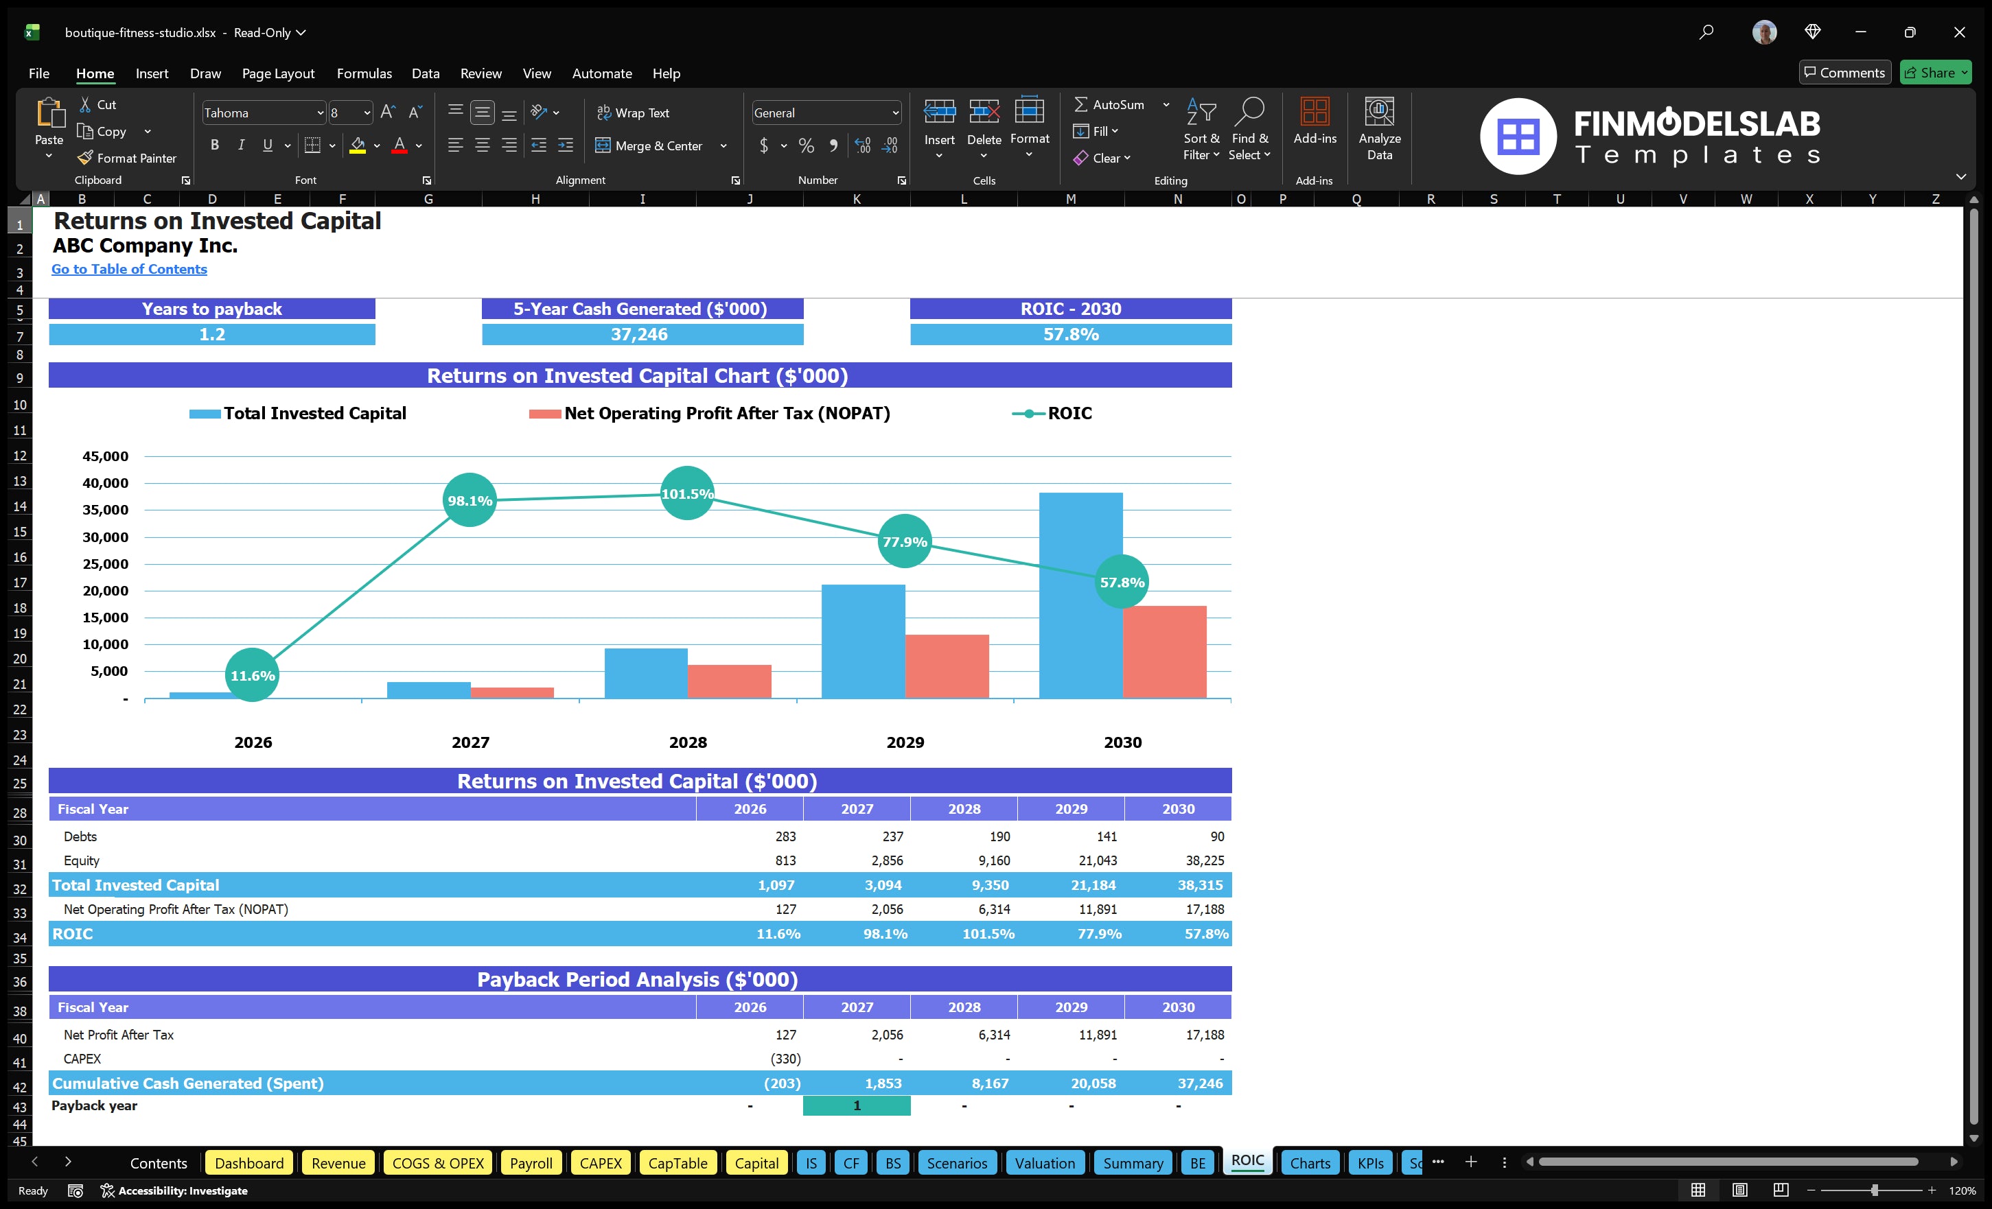Open the Comments pane
The width and height of the screenshot is (1992, 1209).
1845,72
